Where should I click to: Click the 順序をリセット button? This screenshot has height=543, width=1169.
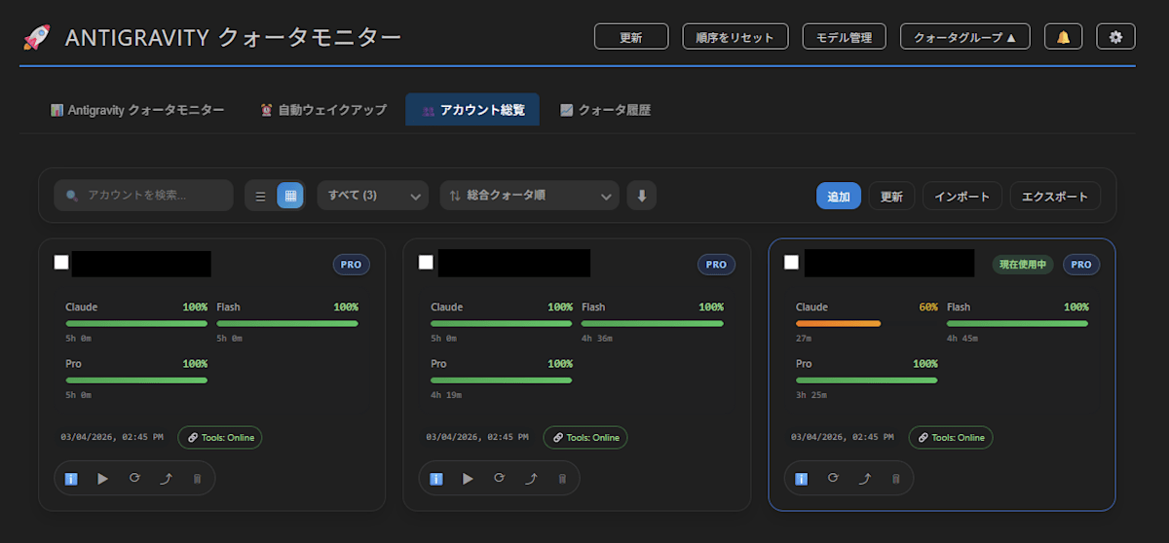tap(735, 37)
